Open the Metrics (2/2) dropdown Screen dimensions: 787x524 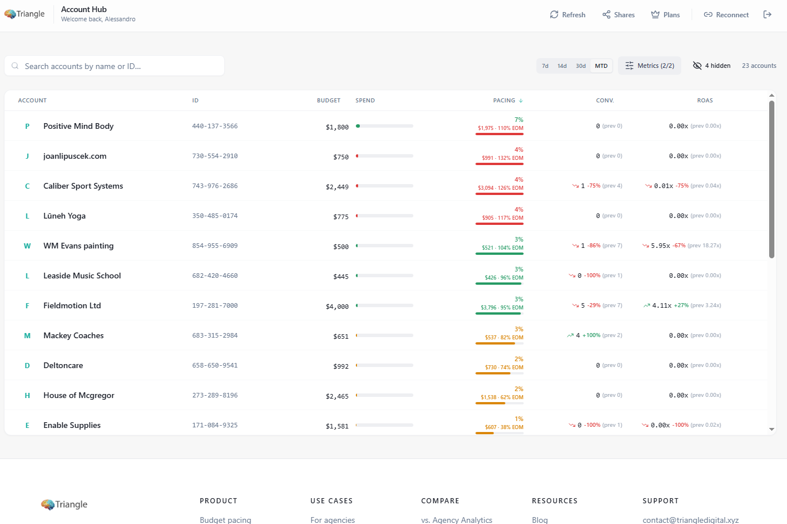[650, 66]
